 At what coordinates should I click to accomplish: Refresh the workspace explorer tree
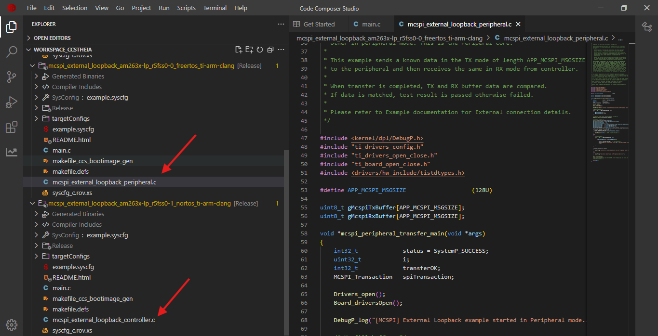click(259, 50)
